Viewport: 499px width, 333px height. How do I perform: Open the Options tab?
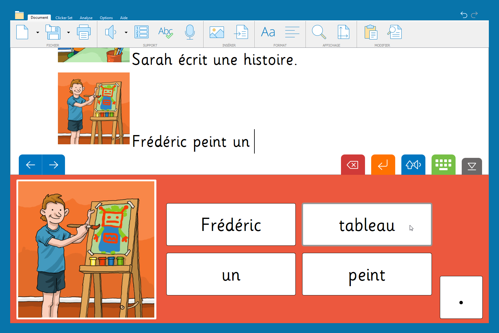[x=106, y=18]
